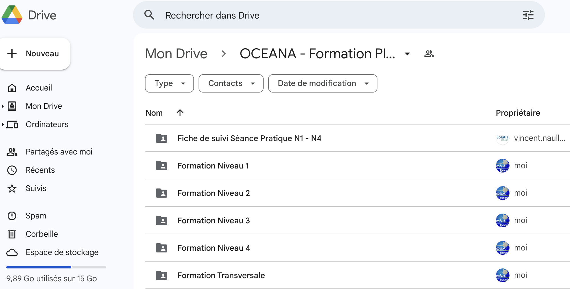Viewport: 570px width, 289px height.
Task: Click the cloud icon beside Espace de stockage
Action: click(x=12, y=252)
